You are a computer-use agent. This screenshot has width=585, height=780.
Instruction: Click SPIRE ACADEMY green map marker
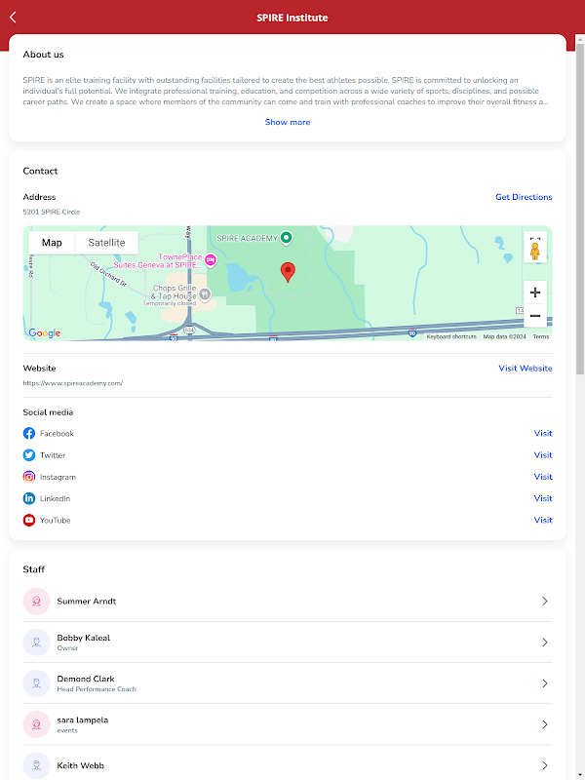click(286, 238)
